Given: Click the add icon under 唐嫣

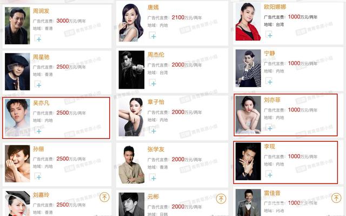Looking at the screenshot, I should pos(152,35).
